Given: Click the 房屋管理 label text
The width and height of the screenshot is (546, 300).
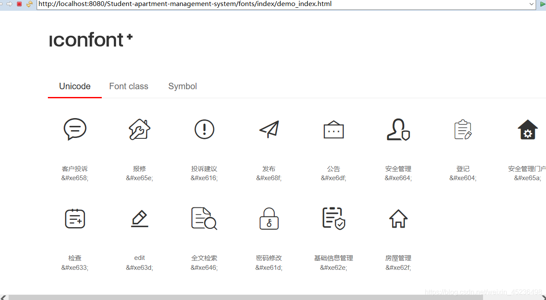Looking at the screenshot, I should 399,258.
